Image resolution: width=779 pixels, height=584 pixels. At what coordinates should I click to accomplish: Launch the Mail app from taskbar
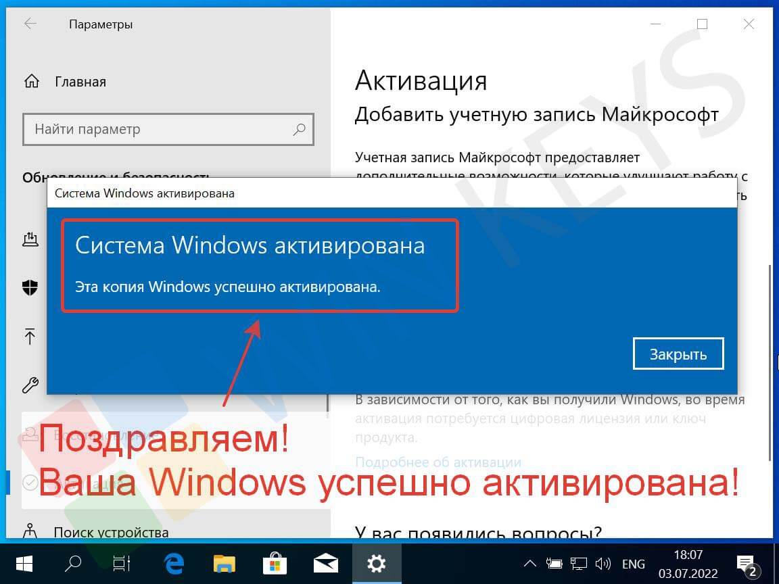pos(326,563)
